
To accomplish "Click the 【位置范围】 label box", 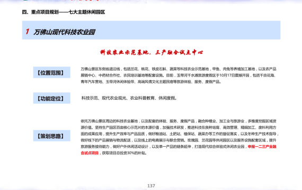I will coord(51,72).
